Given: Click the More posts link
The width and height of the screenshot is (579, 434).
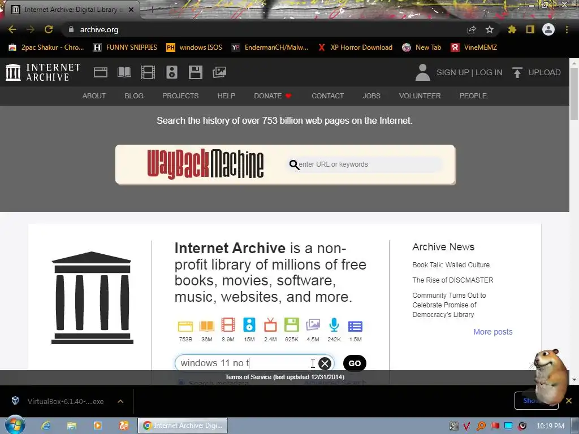Looking at the screenshot, I should (493, 332).
